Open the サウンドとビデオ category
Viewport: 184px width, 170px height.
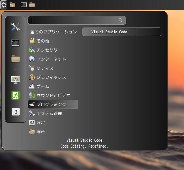click(53, 95)
